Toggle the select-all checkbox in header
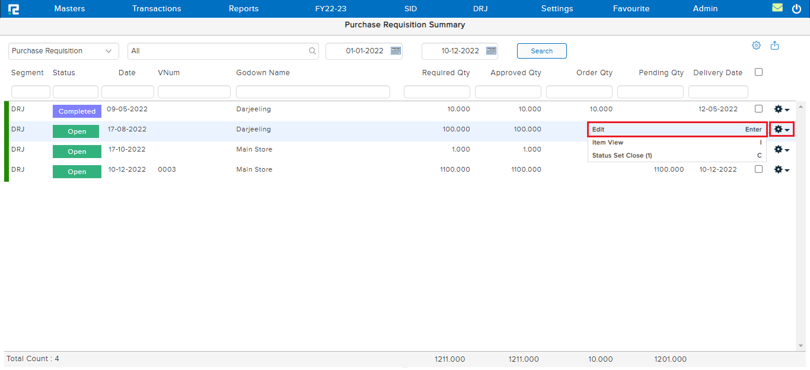 click(x=758, y=72)
